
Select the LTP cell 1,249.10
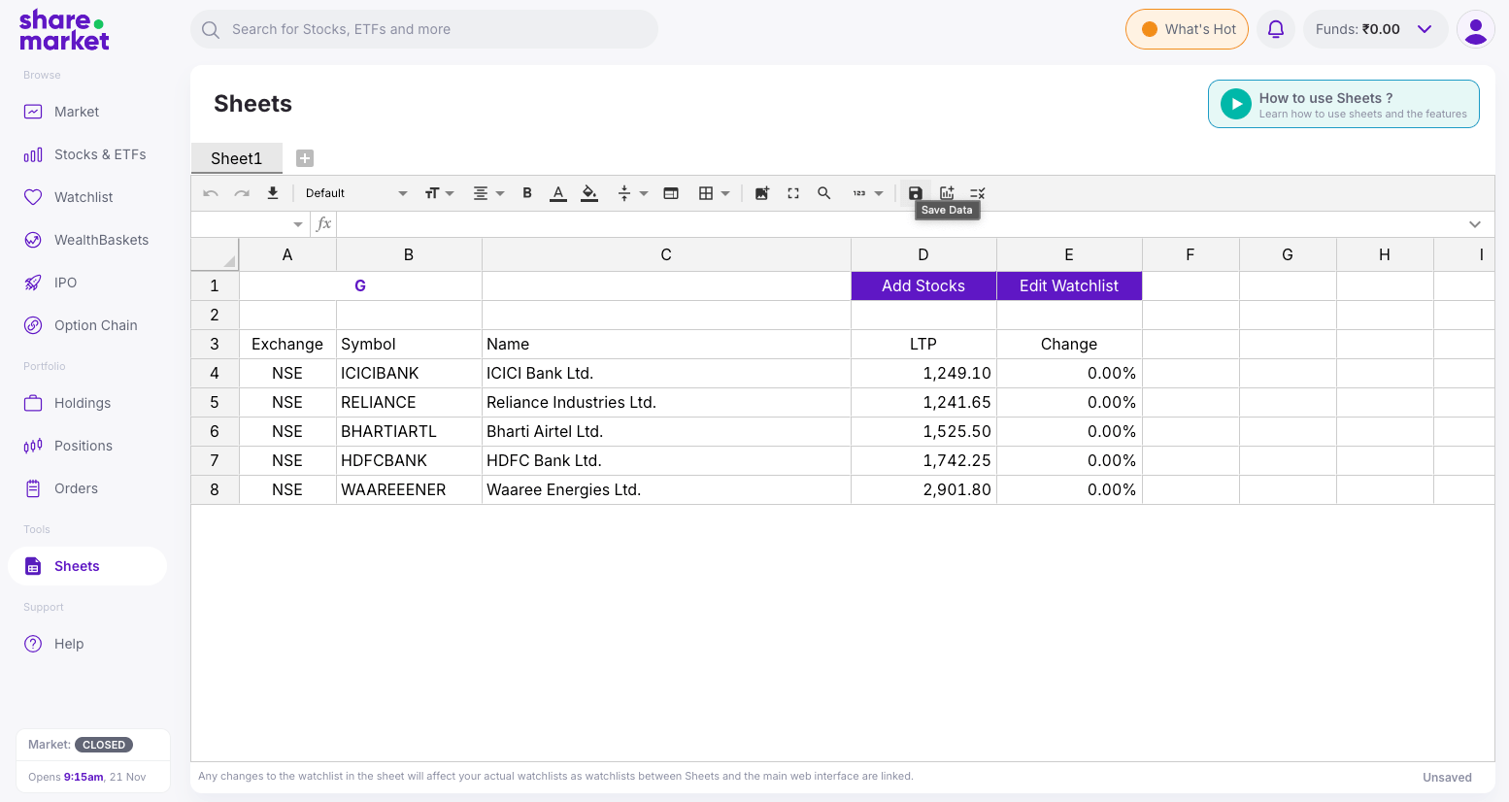click(923, 373)
